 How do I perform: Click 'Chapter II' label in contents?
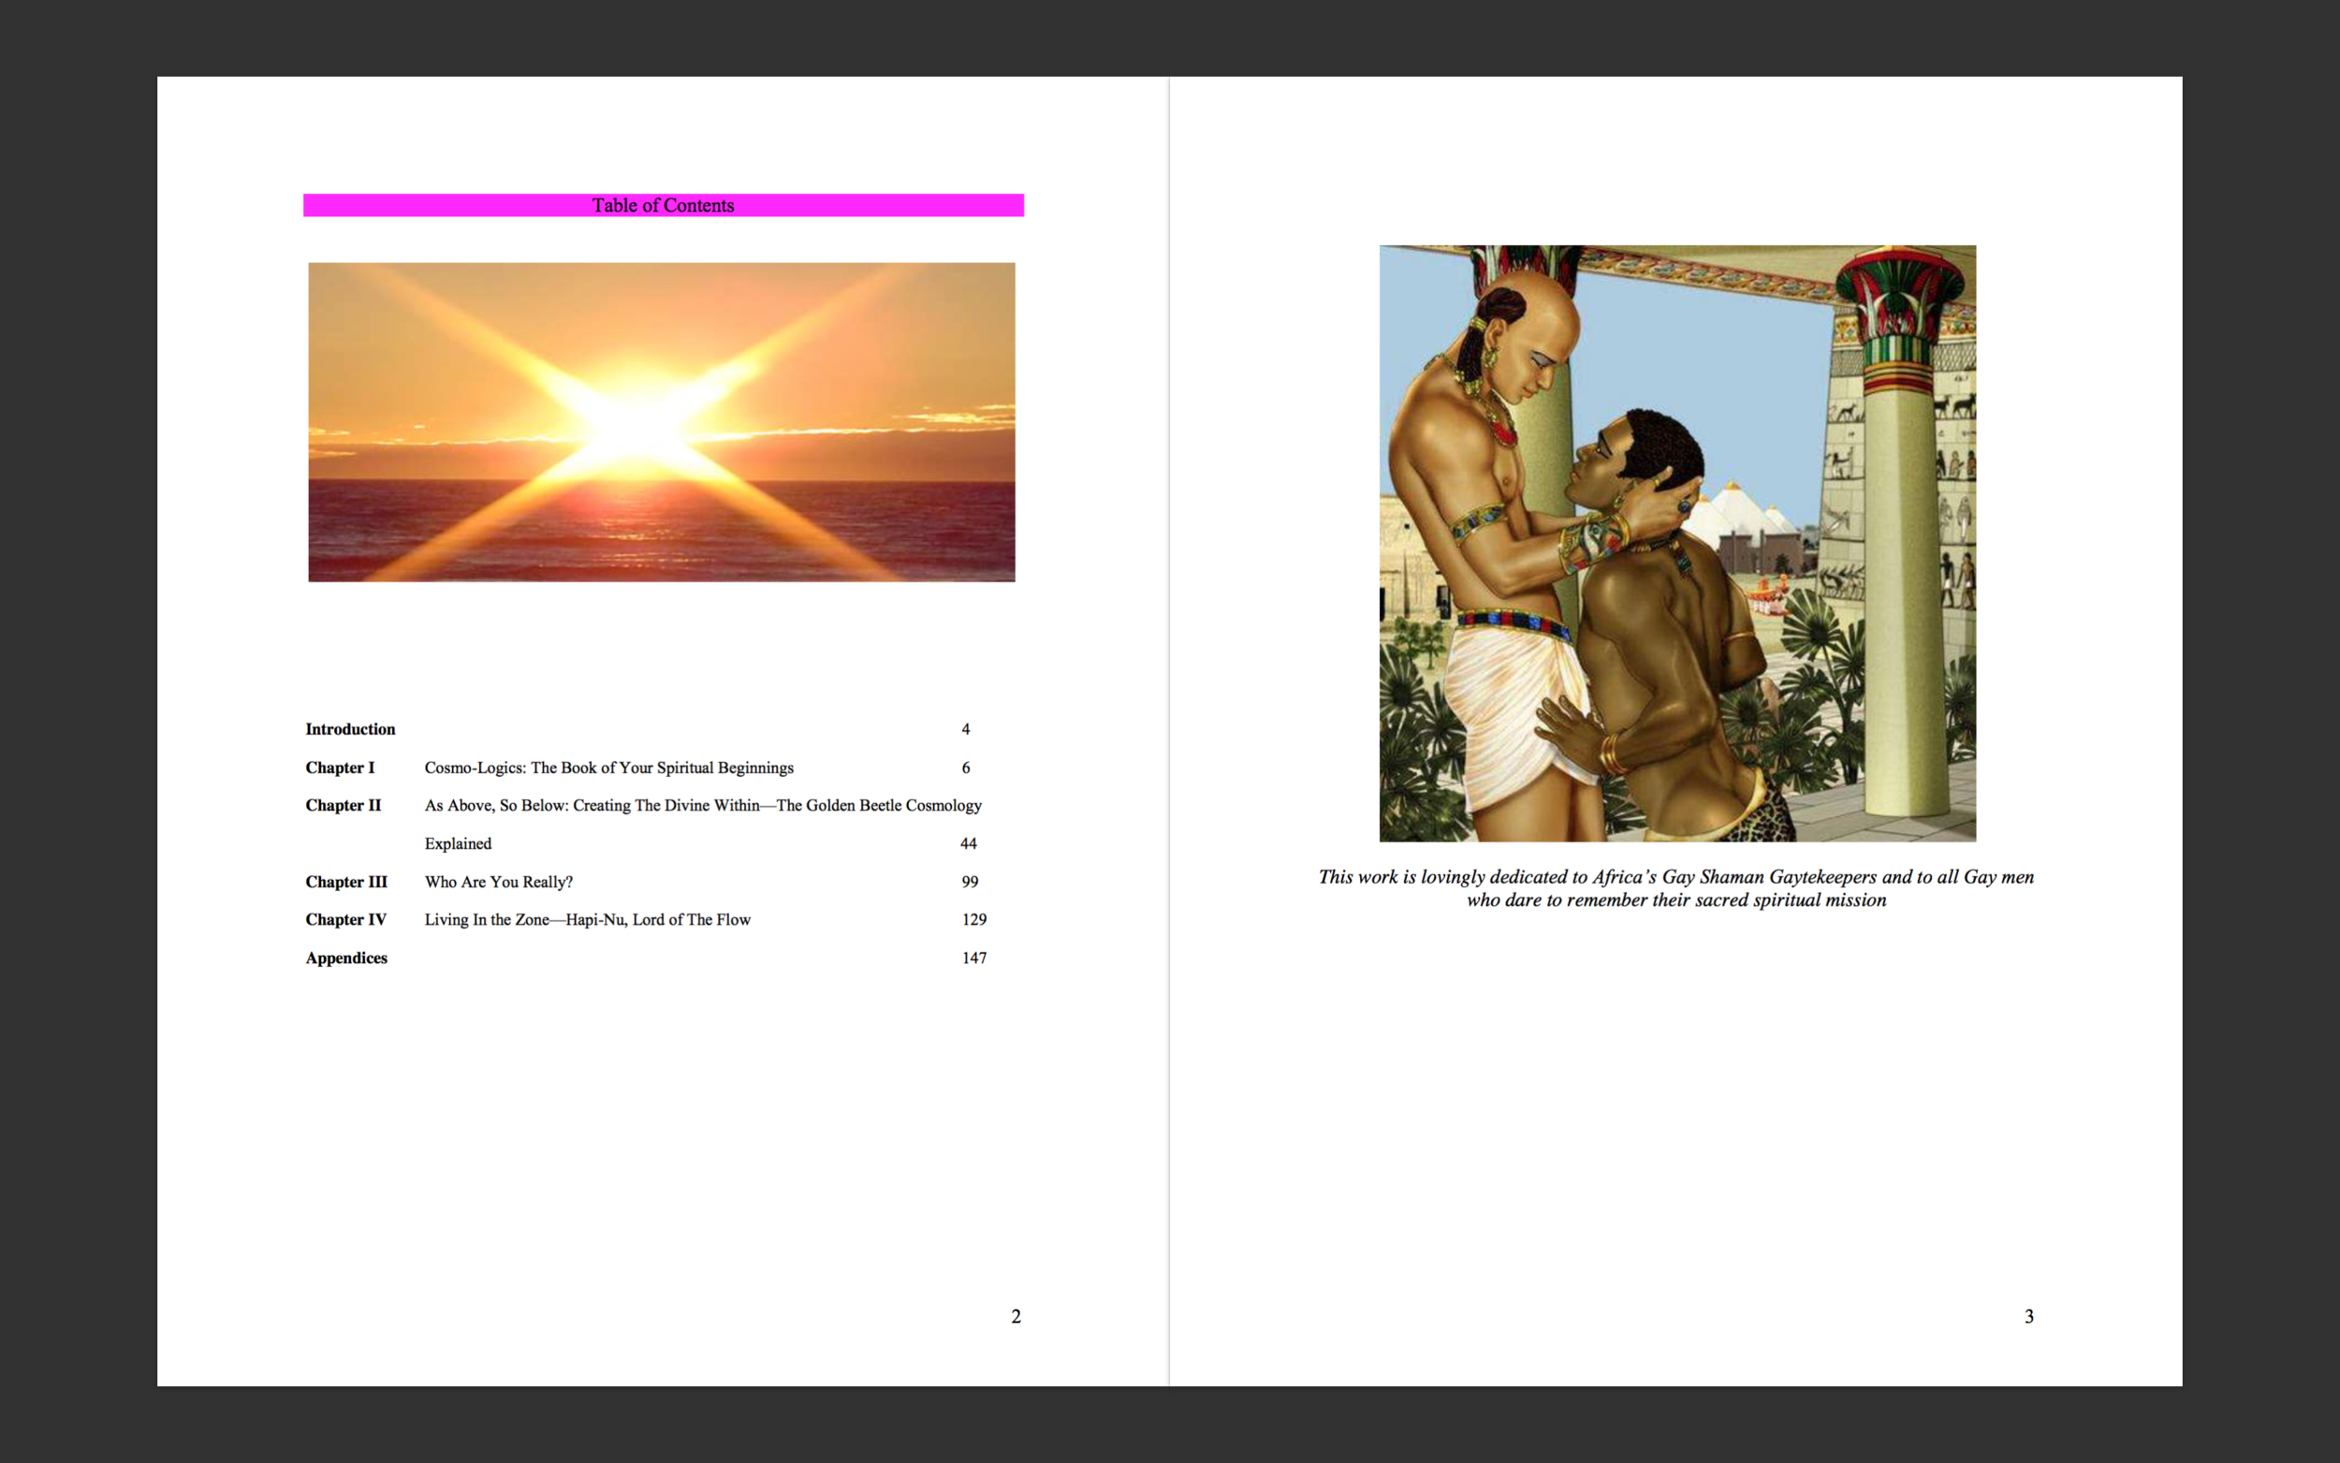coord(344,805)
